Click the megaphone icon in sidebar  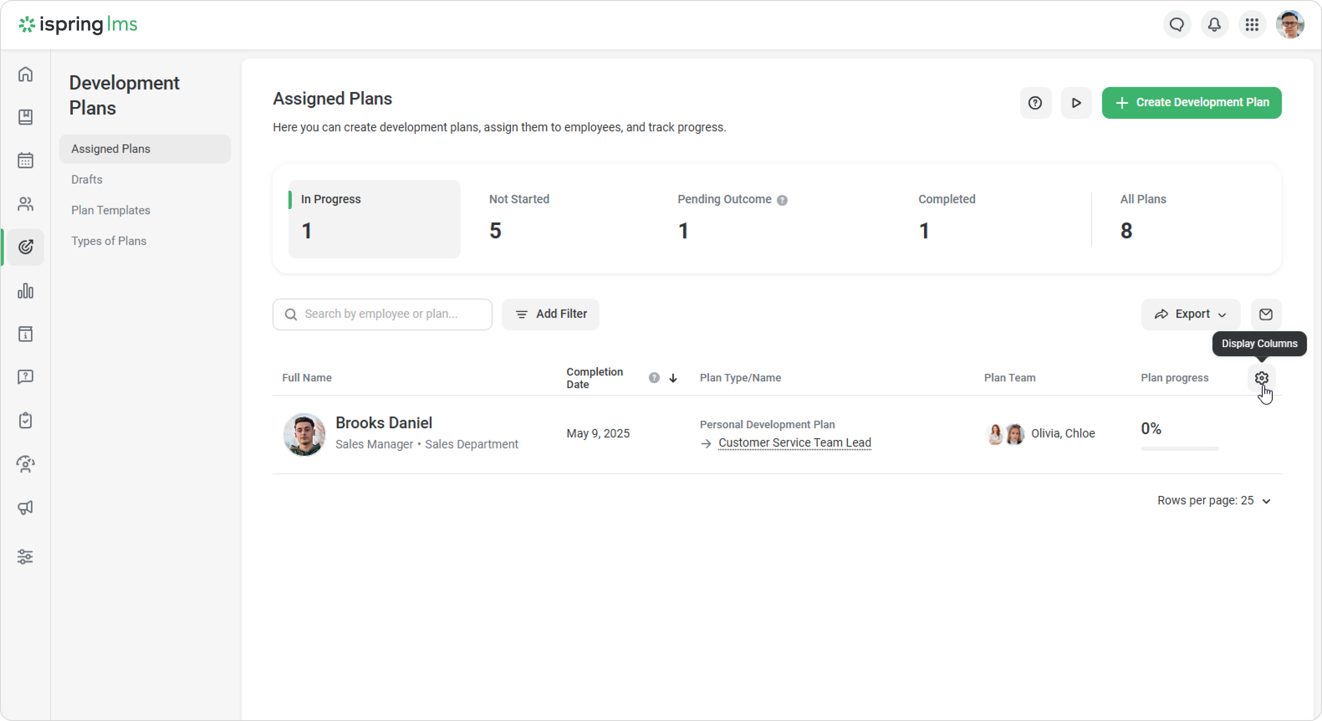(25, 507)
